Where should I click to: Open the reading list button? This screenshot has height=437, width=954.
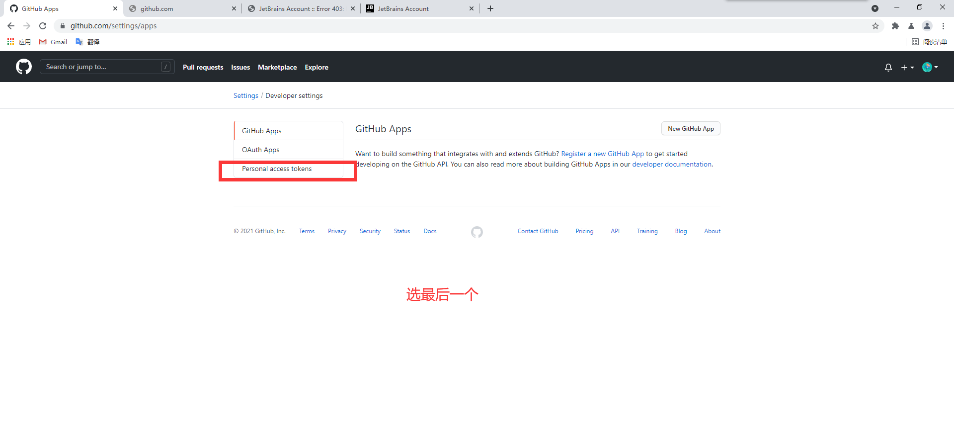point(929,42)
